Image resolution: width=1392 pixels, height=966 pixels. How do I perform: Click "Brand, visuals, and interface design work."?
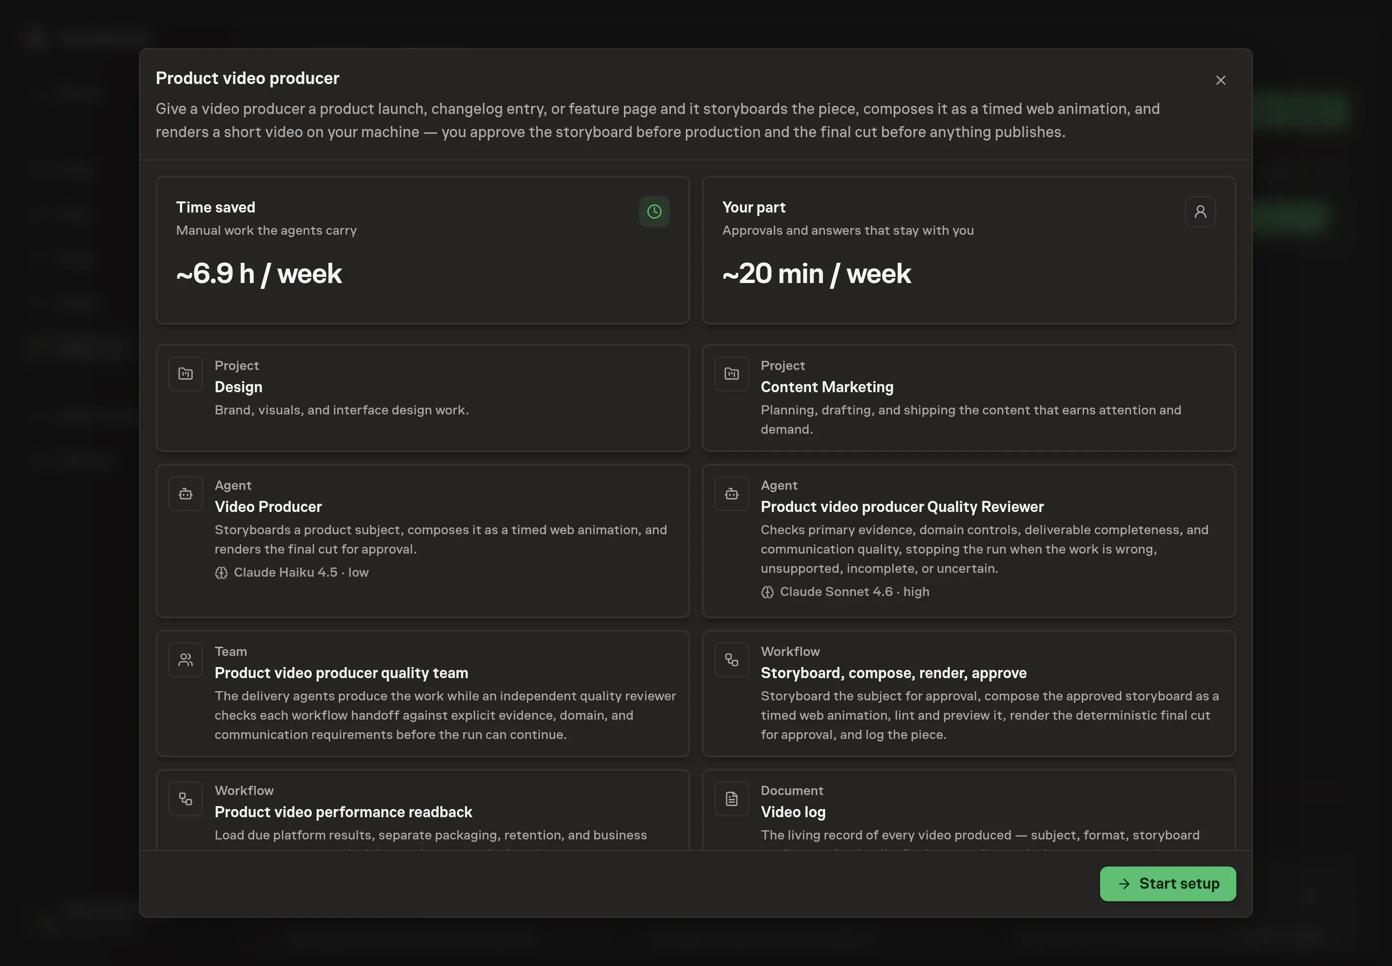point(342,411)
